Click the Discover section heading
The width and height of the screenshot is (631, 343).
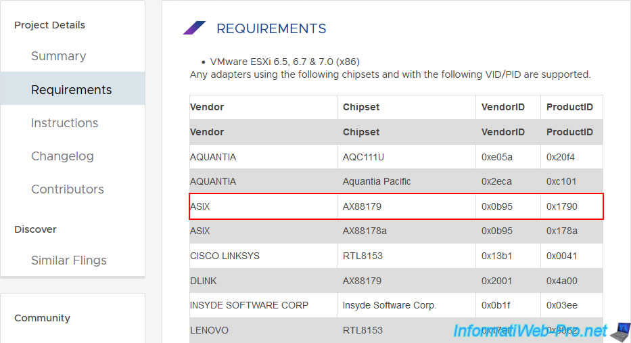(35, 229)
